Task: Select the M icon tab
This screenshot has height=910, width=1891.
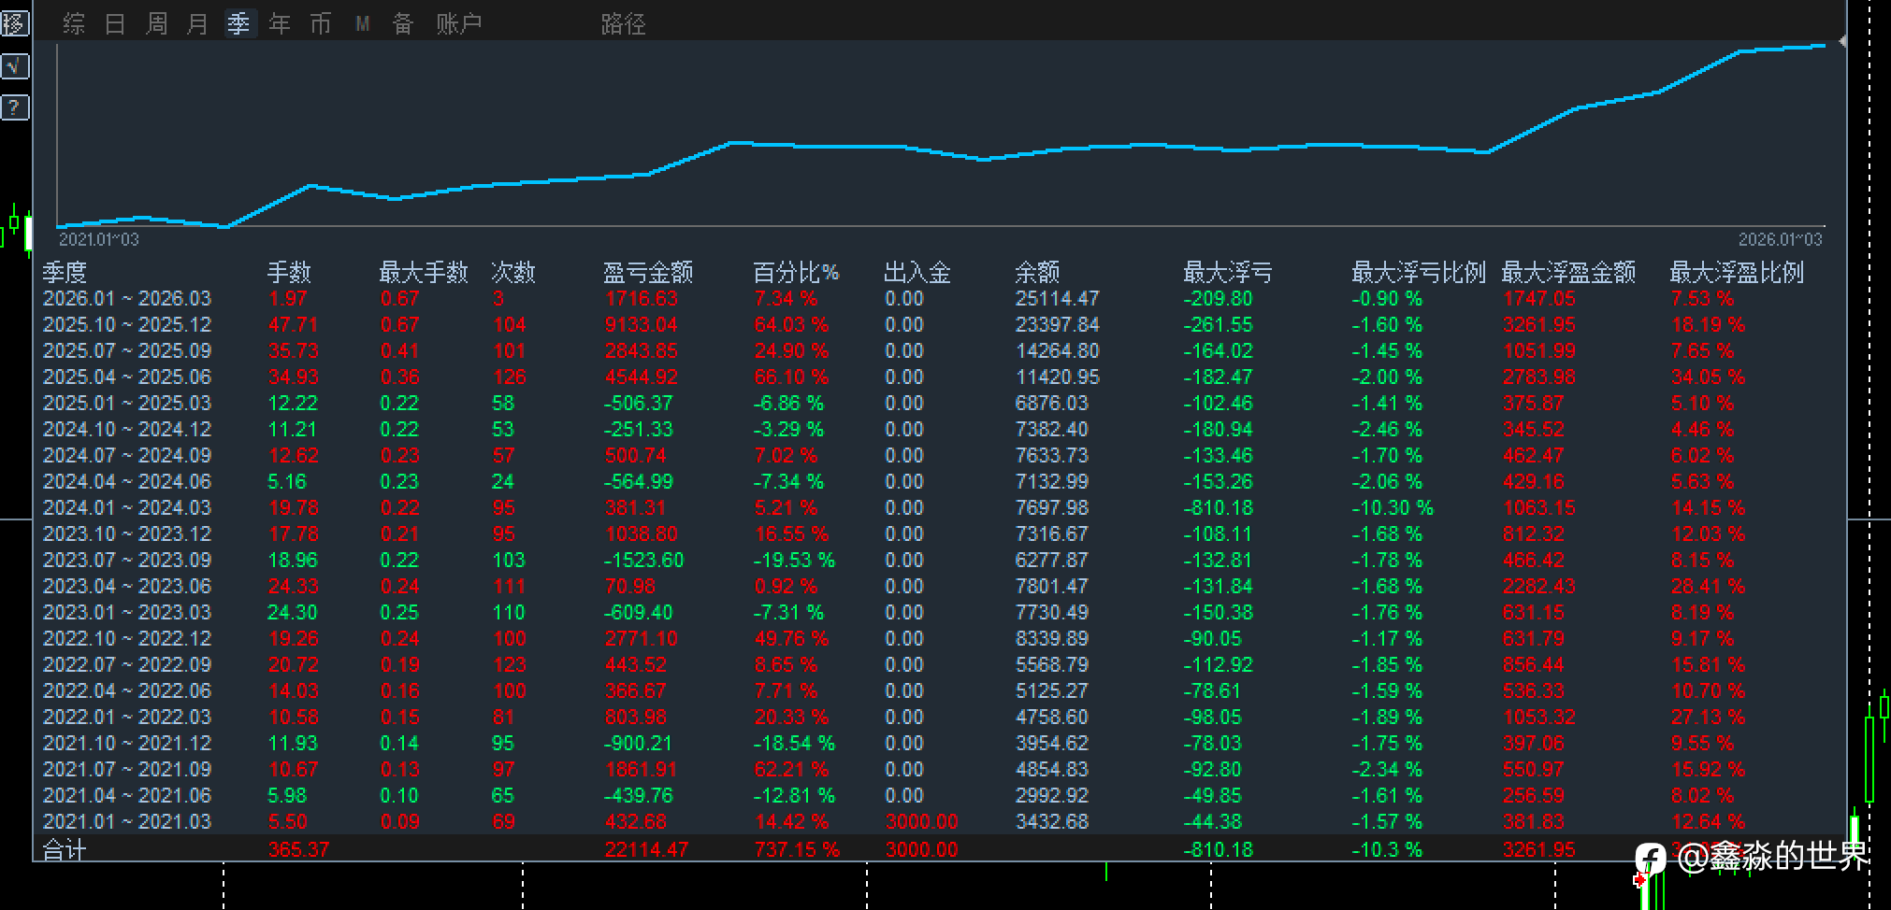Action: point(363,24)
